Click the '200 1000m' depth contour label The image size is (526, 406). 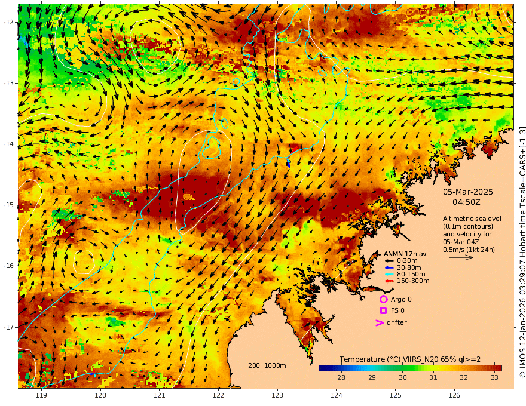(x=267, y=365)
